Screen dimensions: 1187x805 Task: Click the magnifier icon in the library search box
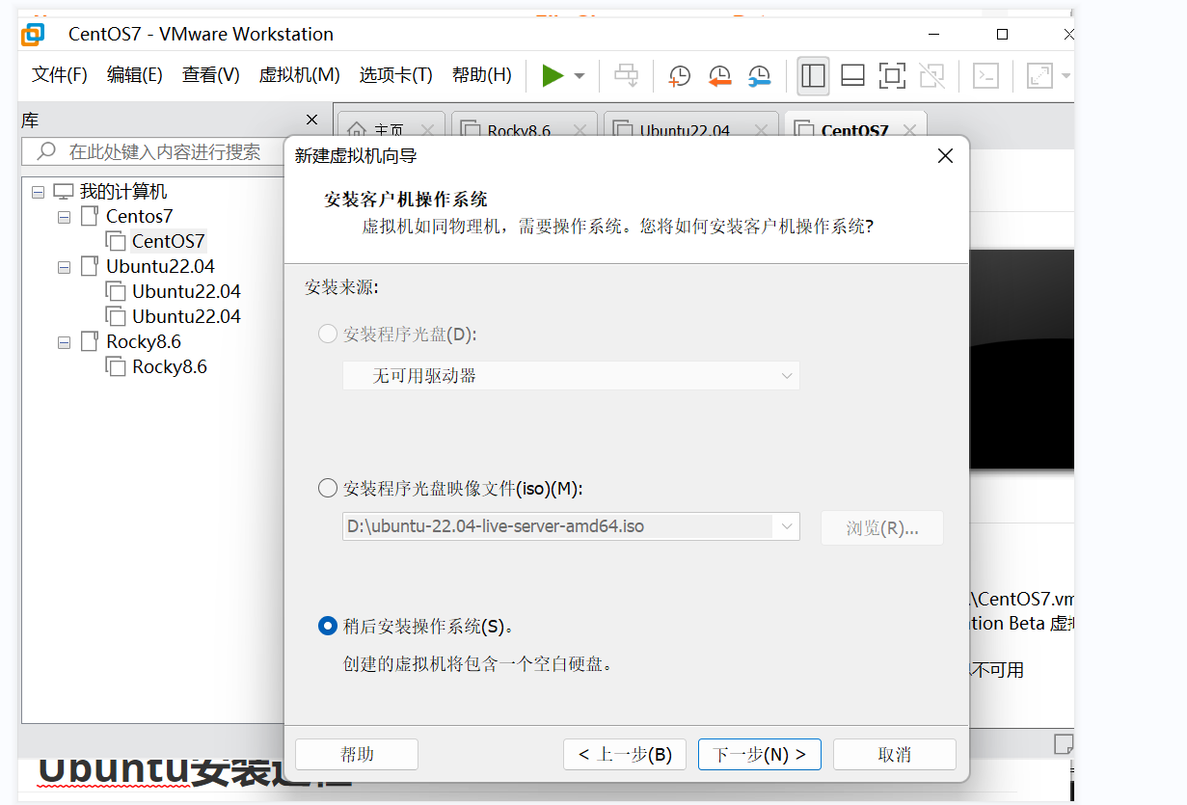pyautogui.click(x=45, y=151)
